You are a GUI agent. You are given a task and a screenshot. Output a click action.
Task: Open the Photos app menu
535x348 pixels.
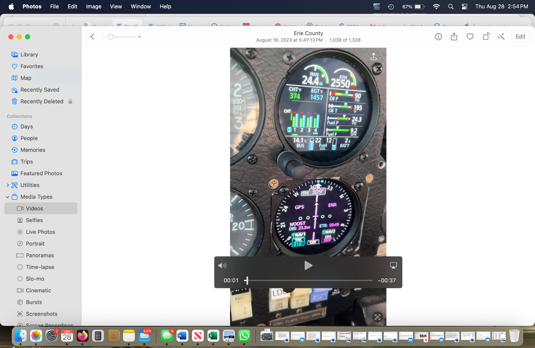coord(32,6)
